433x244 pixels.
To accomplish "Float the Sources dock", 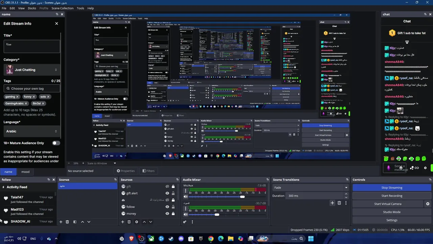I will click(177, 180).
